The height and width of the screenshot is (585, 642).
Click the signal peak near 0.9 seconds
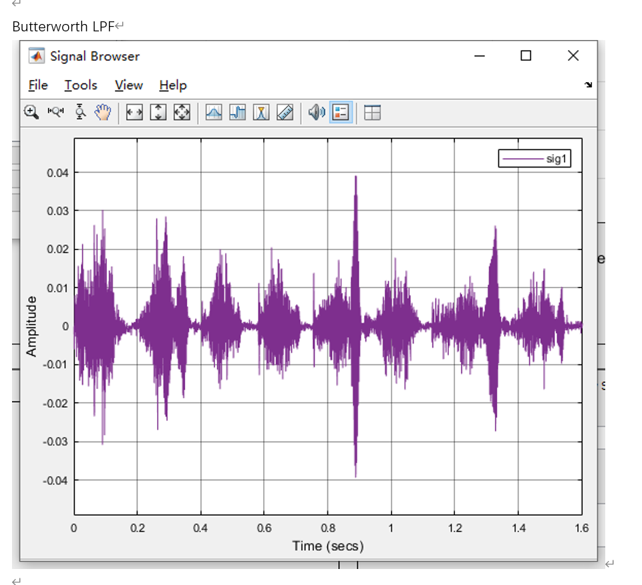point(356,177)
